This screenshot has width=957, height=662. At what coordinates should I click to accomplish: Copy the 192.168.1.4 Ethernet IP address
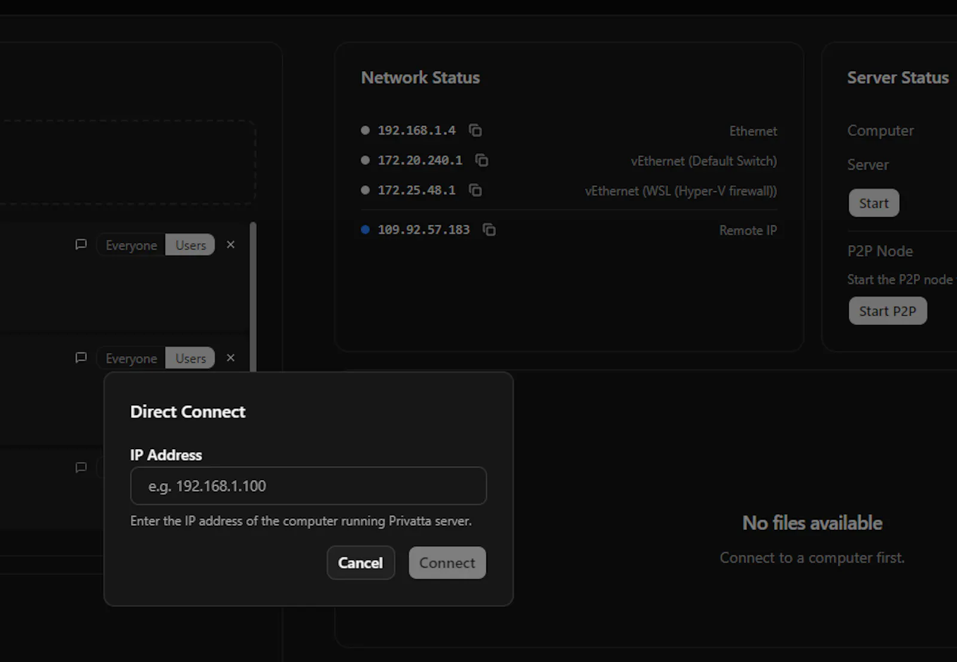pyautogui.click(x=476, y=130)
